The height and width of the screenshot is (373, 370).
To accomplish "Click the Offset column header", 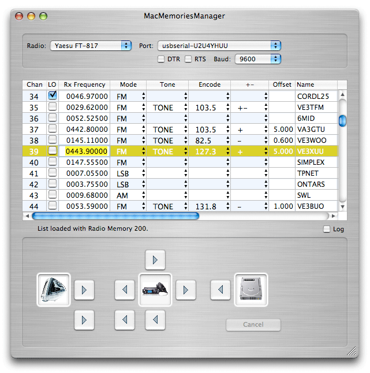I will (x=282, y=84).
